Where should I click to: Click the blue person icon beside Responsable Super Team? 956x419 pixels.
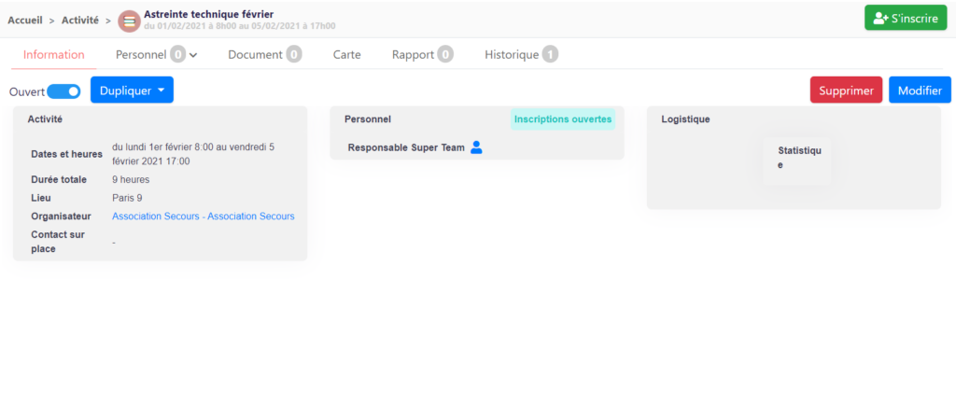[x=476, y=147]
